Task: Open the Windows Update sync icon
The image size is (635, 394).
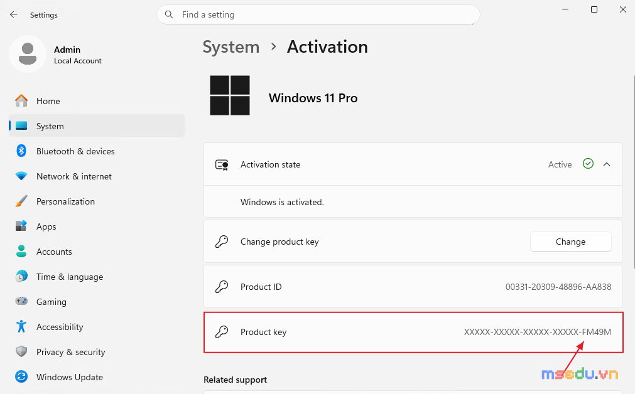Action: pyautogui.click(x=21, y=376)
